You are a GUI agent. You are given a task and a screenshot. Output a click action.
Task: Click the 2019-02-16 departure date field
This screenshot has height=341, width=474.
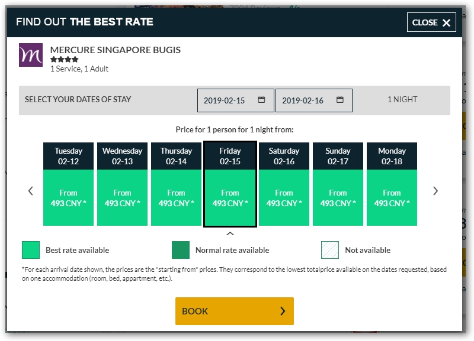(314, 100)
